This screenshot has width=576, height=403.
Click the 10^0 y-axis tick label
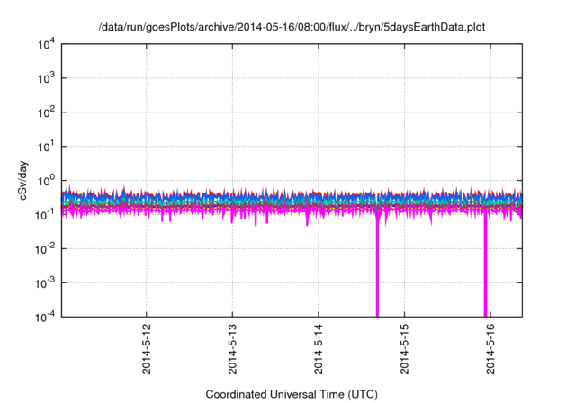tap(46, 181)
